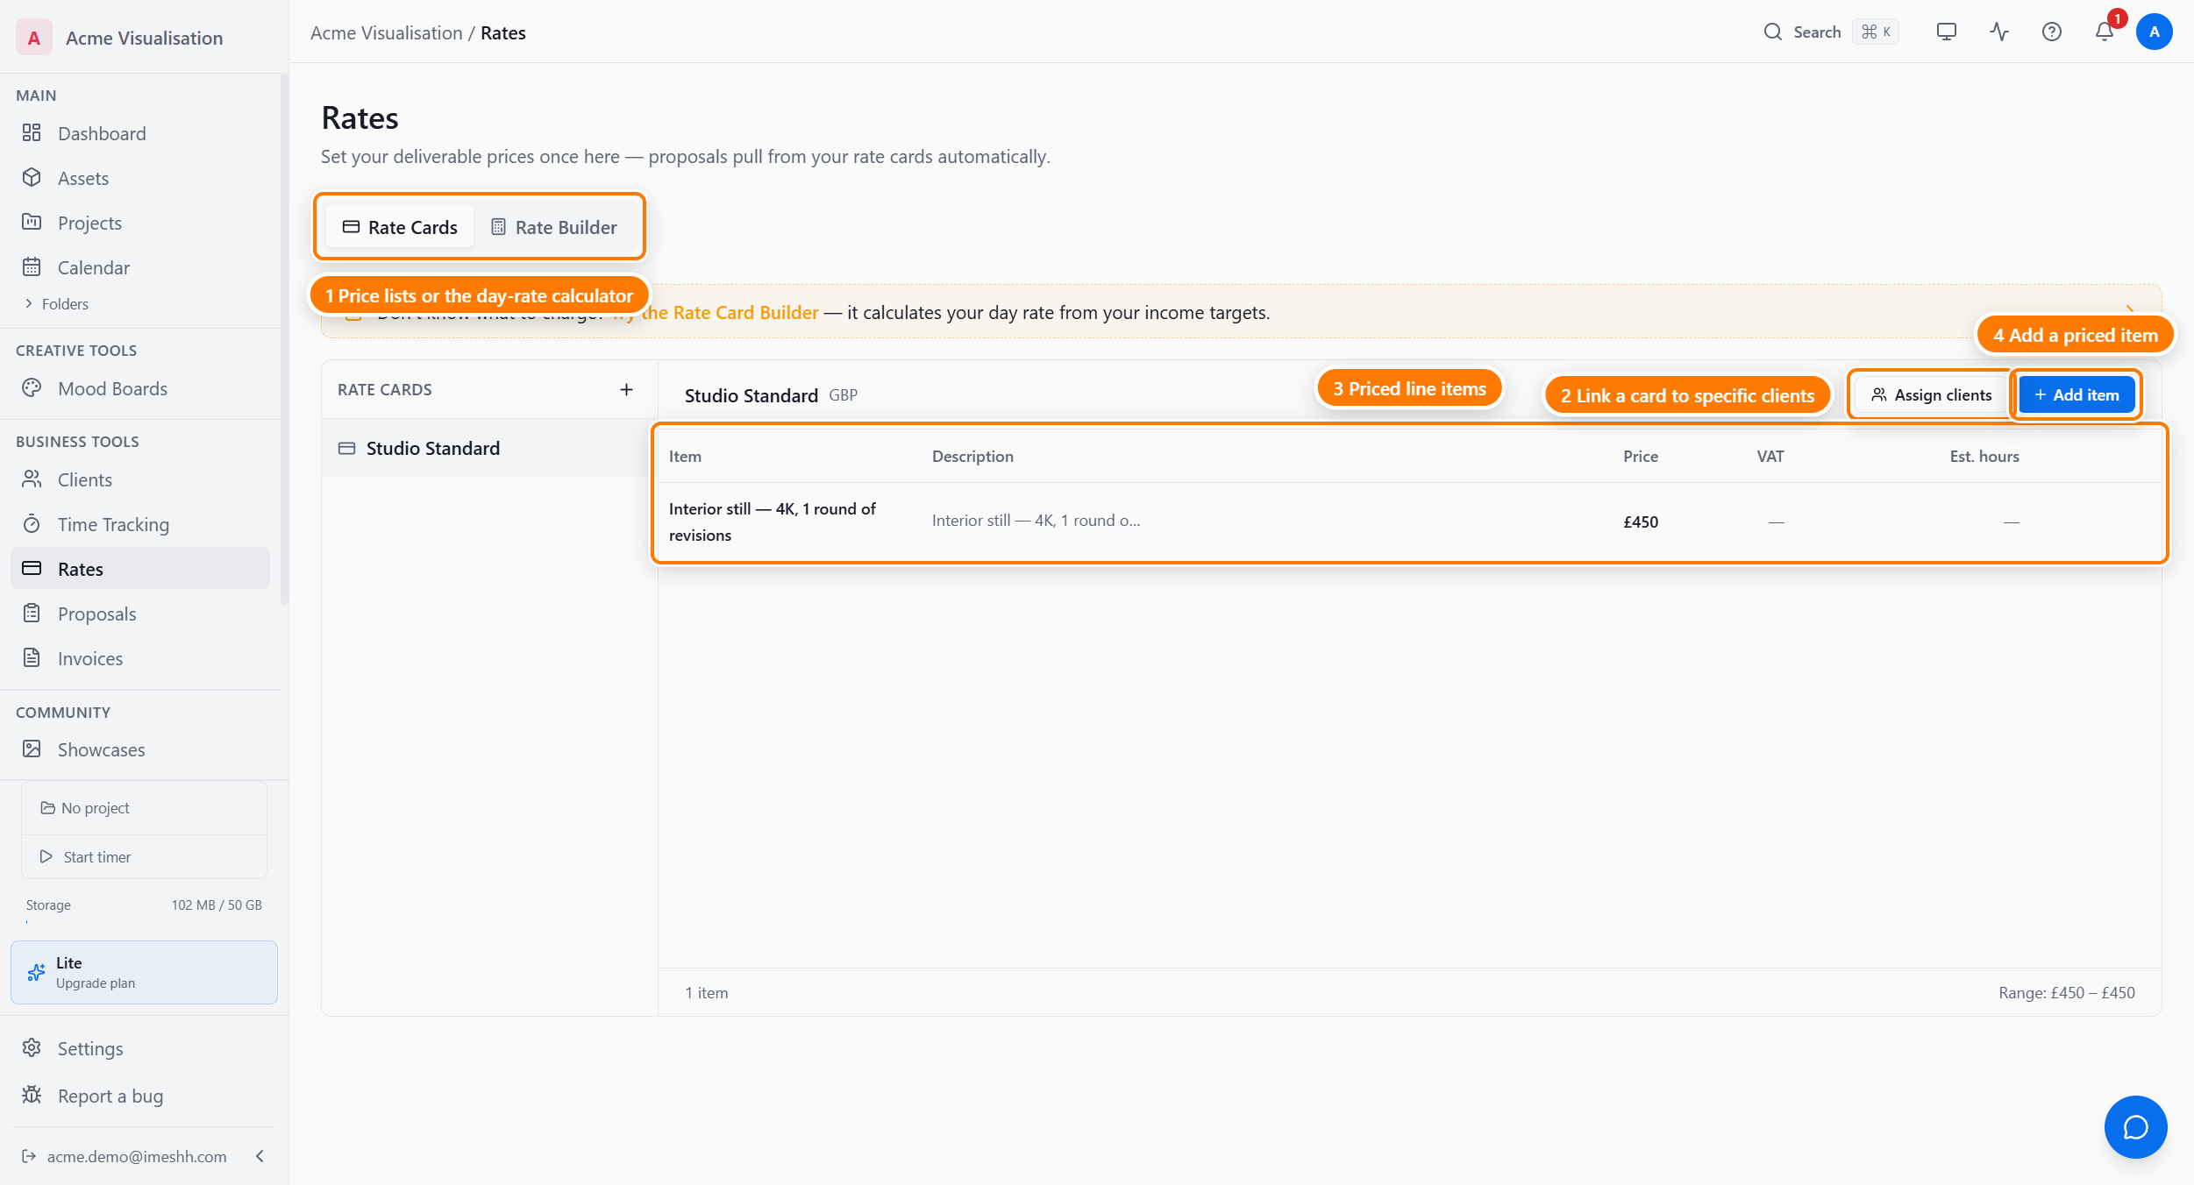This screenshot has height=1185, width=2194.
Task: Click the truncated Interior still description
Action: tap(1036, 521)
